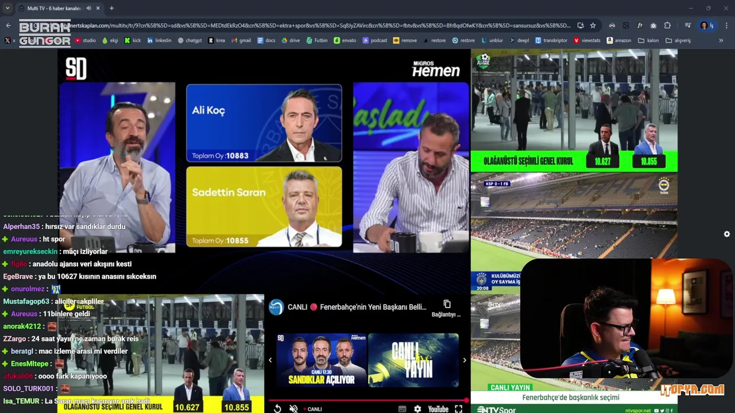Replay the YouTube embed video
Image resolution: width=735 pixels, height=413 pixels.
[x=277, y=408]
